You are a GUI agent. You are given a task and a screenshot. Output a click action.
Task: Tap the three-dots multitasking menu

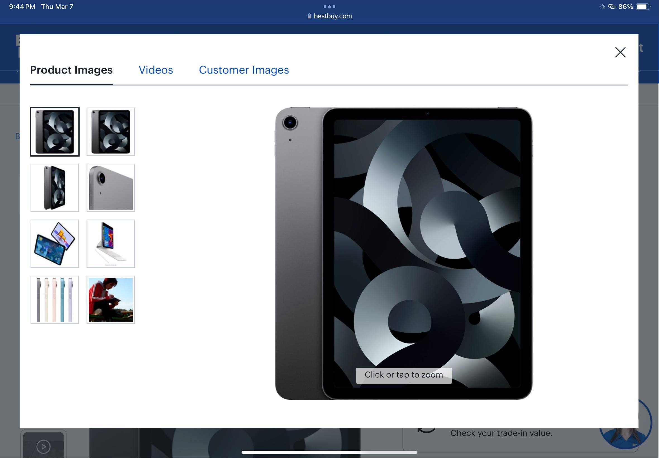click(x=329, y=7)
